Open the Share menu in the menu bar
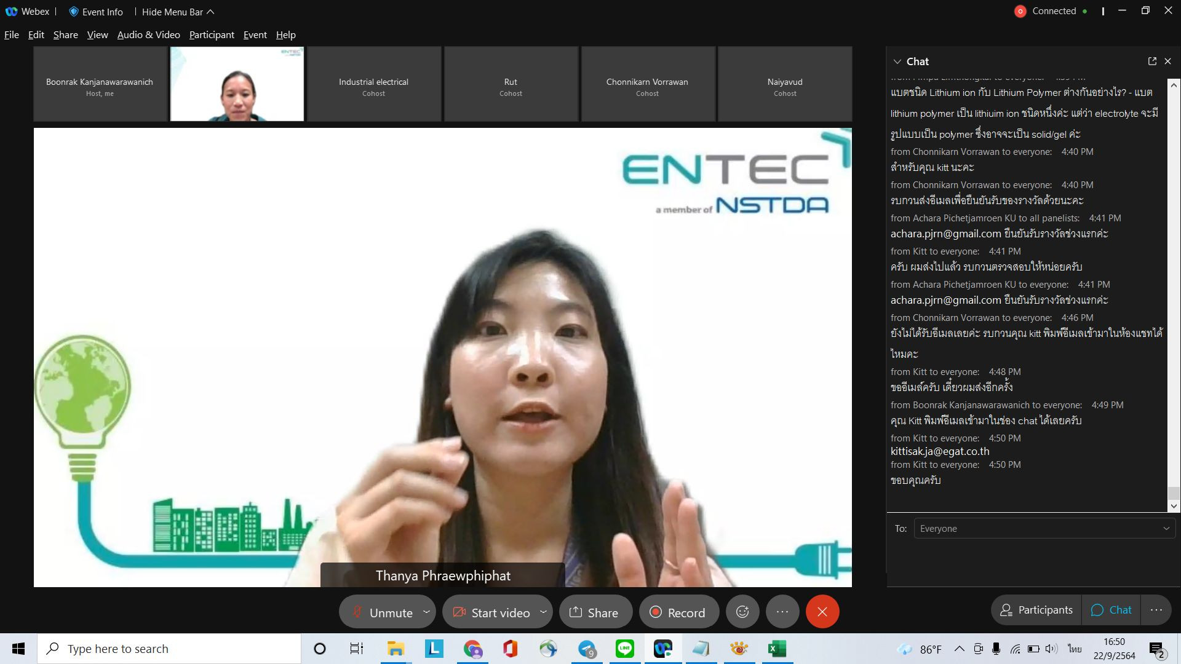The height and width of the screenshot is (664, 1181). point(65,34)
